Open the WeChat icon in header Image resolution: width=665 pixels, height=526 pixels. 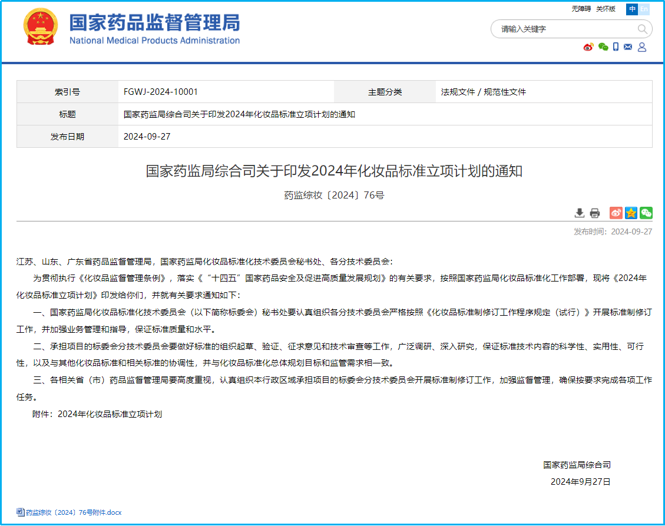pyautogui.click(x=603, y=47)
